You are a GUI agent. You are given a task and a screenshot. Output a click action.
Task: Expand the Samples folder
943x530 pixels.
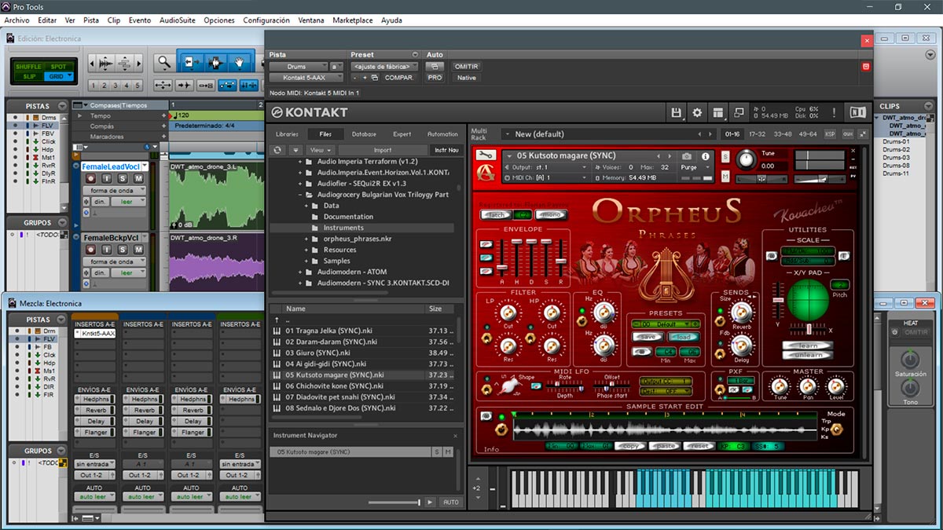306,261
